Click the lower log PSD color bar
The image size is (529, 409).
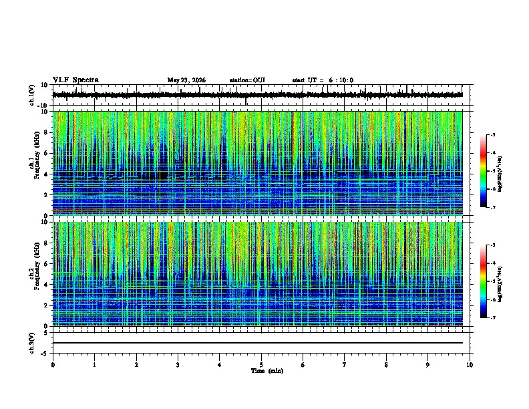484,281
